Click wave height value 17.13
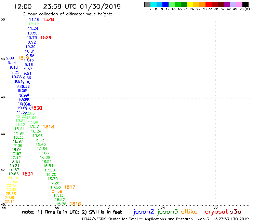Screen dimensions: 253x222 [58, 196]
